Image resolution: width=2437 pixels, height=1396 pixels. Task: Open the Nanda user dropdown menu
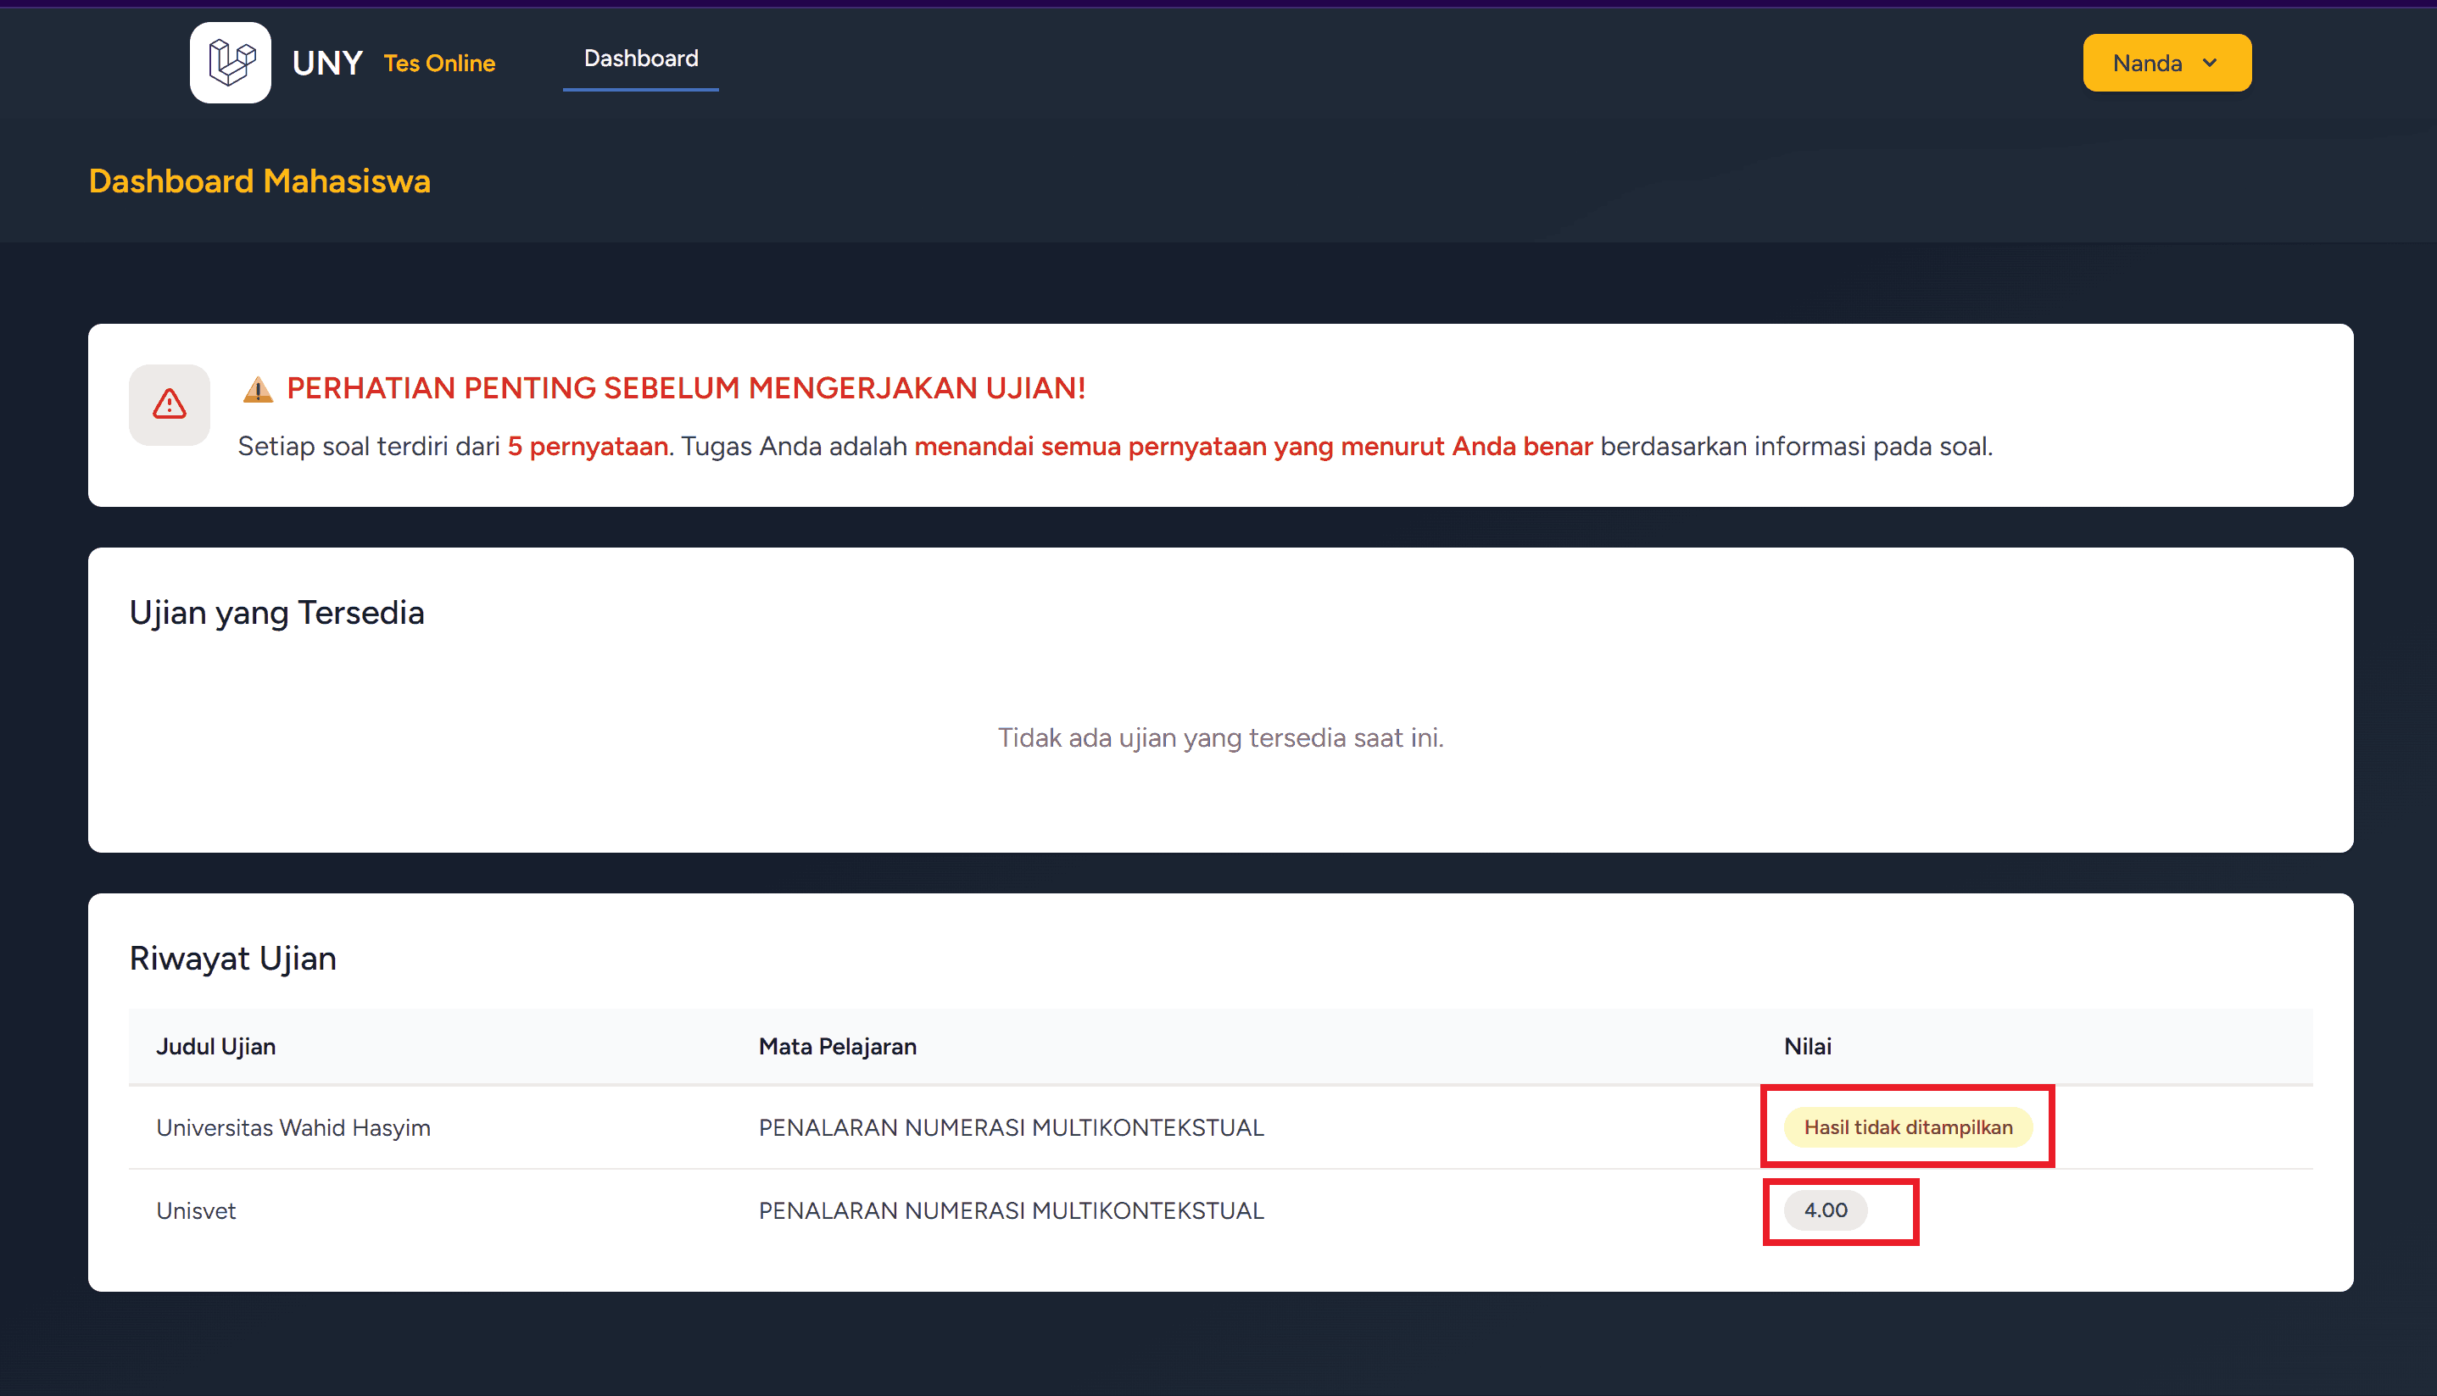click(x=2166, y=64)
